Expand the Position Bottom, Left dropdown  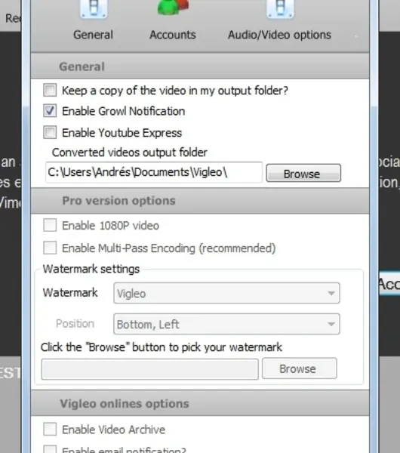[x=226, y=324]
